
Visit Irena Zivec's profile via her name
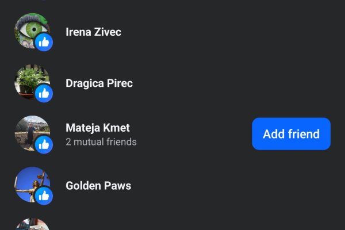pyautogui.click(x=93, y=32)
